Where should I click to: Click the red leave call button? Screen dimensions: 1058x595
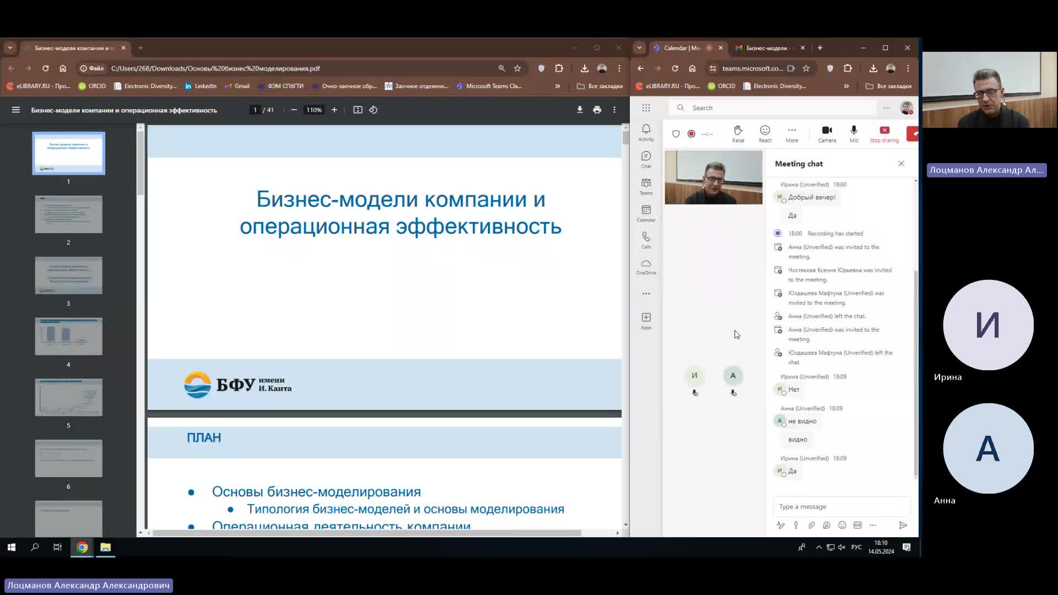(x=913, y=133)
